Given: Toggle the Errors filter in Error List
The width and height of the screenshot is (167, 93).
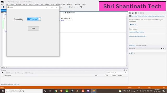Looking at the screenshot, I should tap(9, 73).
